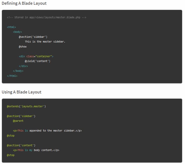Click the @section('content') line
This screenshot has width=185, height=164.
click(x=21, y=145)
